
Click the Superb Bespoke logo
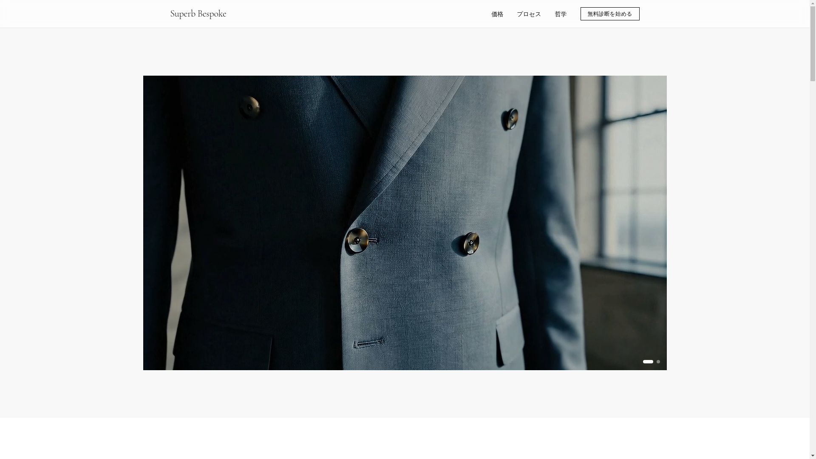click(x=198, y=14)
